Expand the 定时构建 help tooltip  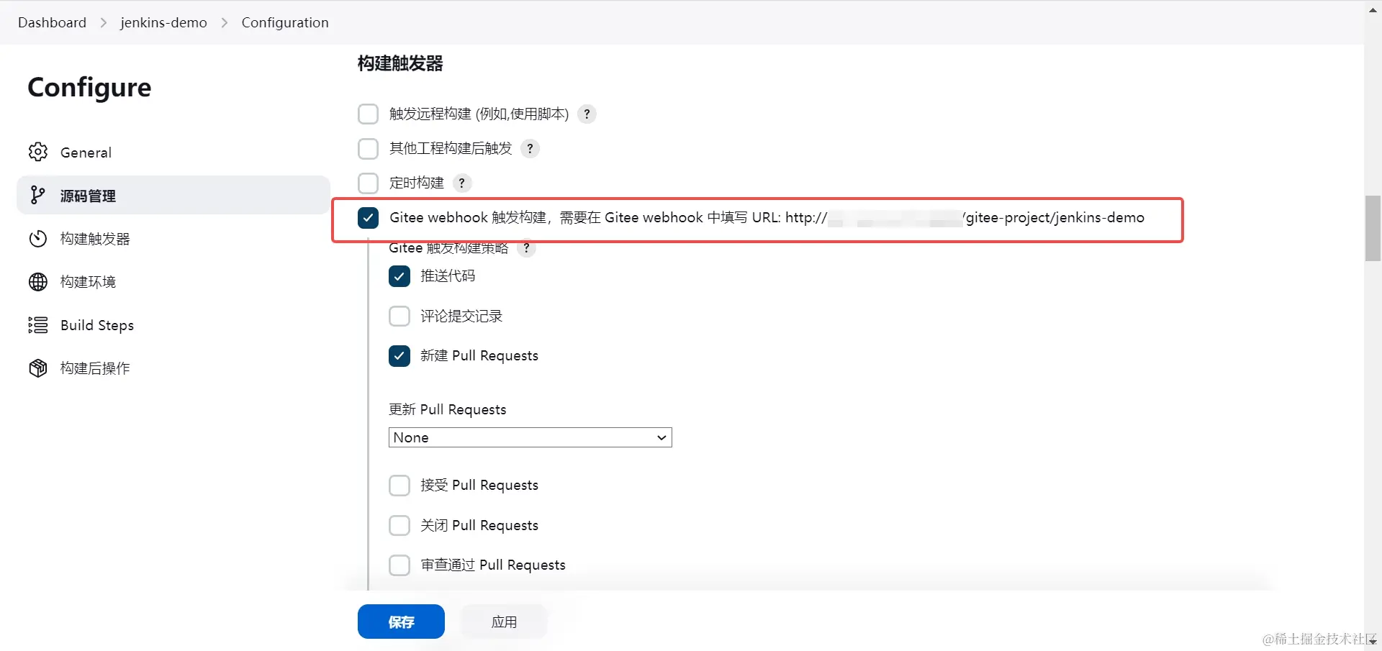coord(461,183)
